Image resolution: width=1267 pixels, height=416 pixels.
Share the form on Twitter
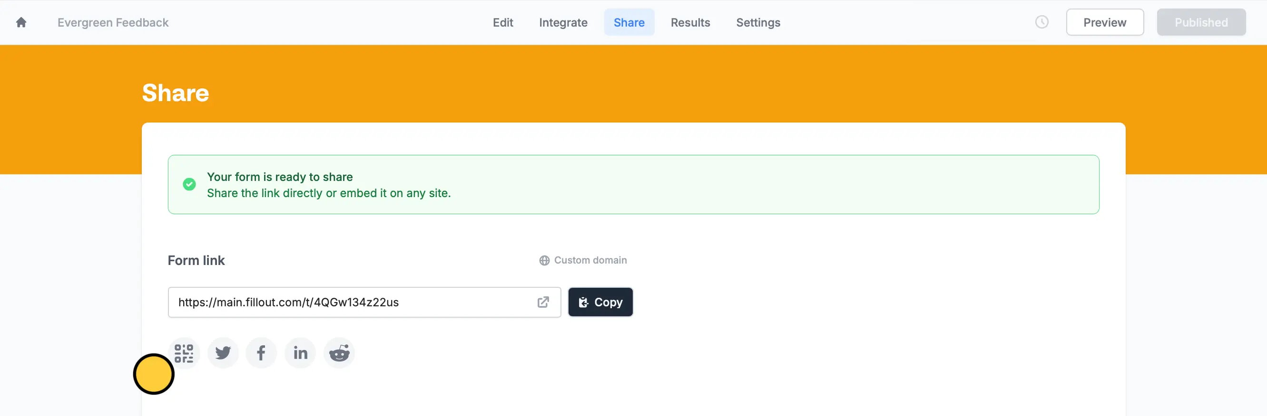pyautogui.click(x=223, y=353)
